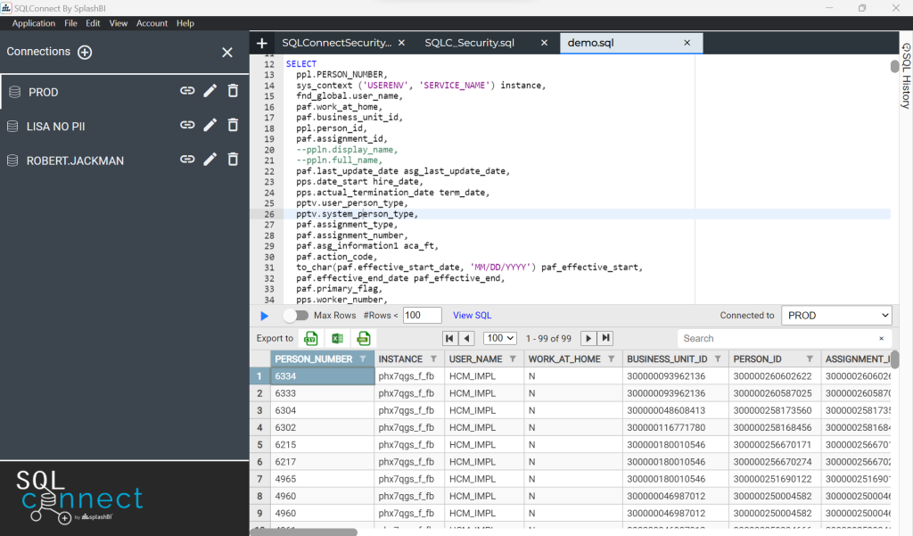
Task: Run the query with the play button
Action: [263, 315]
